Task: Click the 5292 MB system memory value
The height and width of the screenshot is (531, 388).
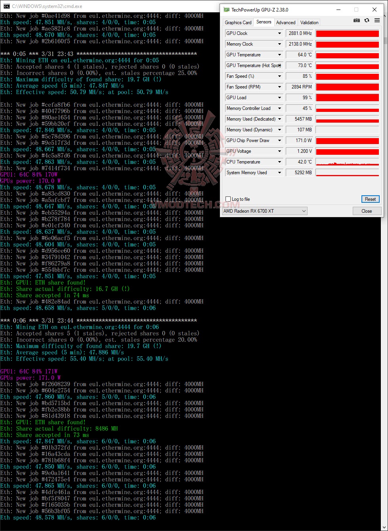Action: (x=299, y=173)
